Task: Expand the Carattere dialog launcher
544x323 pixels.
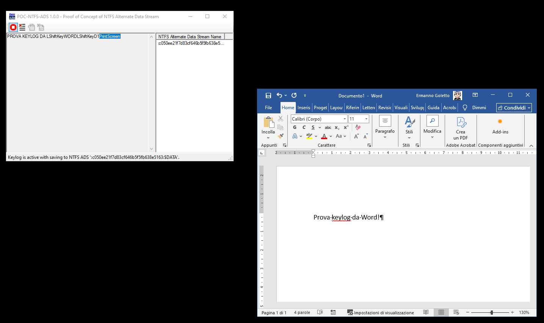Action: [x=369, y=145]
